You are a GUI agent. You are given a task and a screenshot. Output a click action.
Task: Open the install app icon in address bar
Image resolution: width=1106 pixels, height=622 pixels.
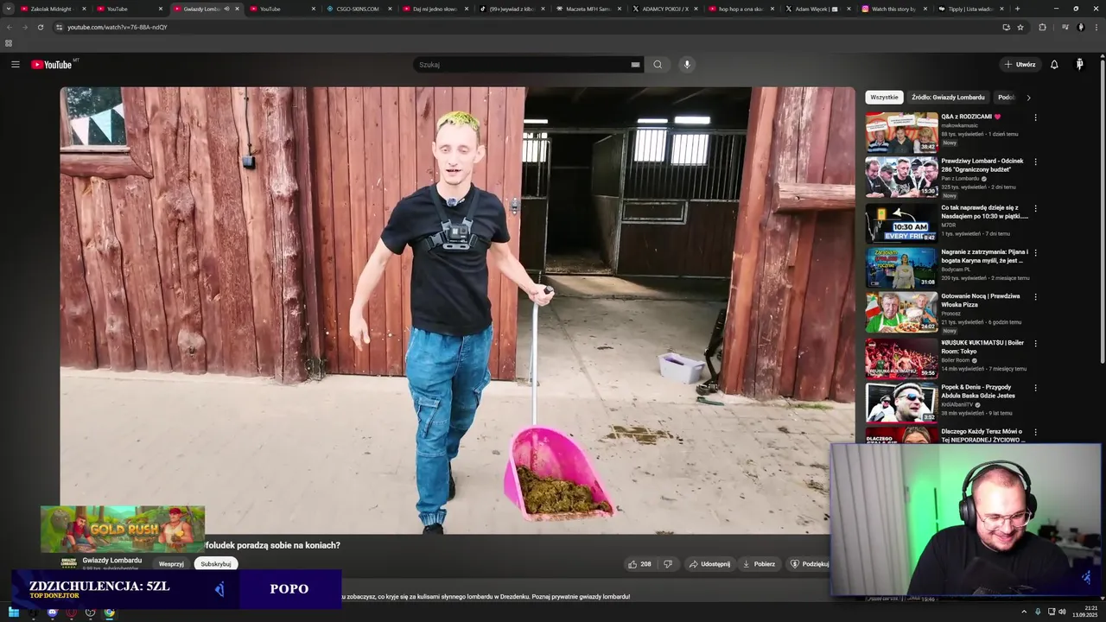[1006, 27]
